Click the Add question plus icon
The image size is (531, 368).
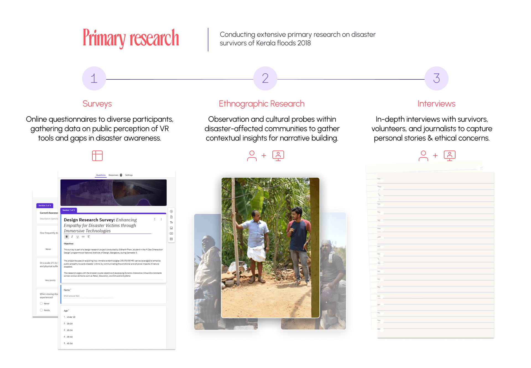coord(171,211)
